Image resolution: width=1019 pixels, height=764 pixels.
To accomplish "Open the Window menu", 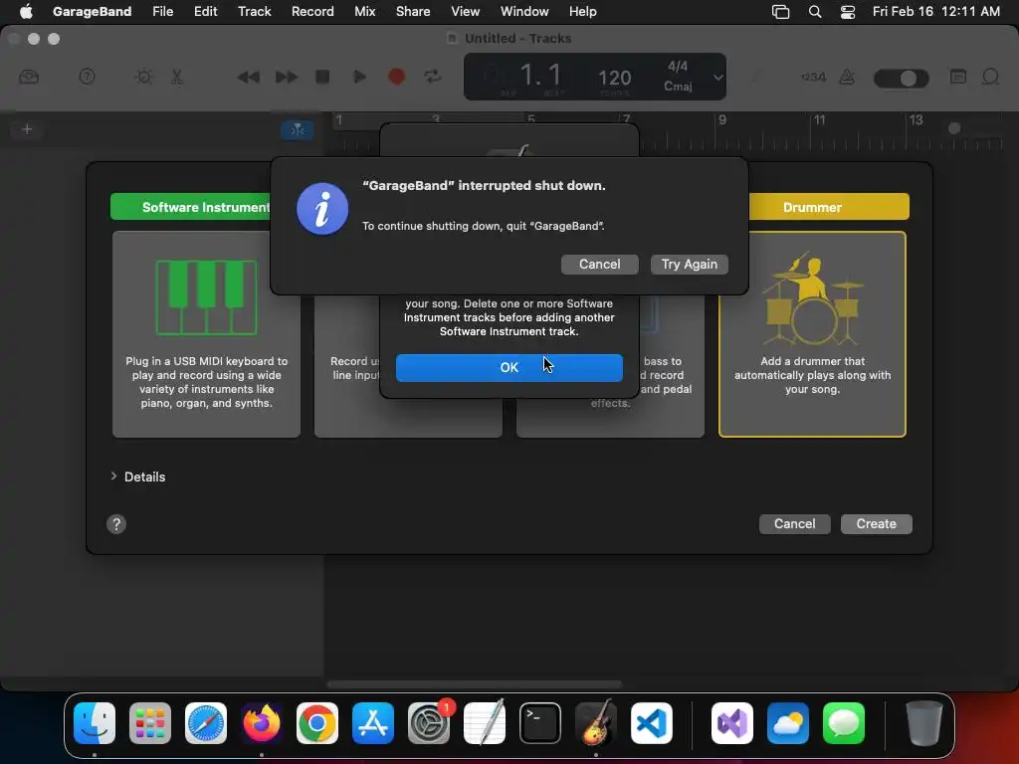I will [x=524, y=11].
